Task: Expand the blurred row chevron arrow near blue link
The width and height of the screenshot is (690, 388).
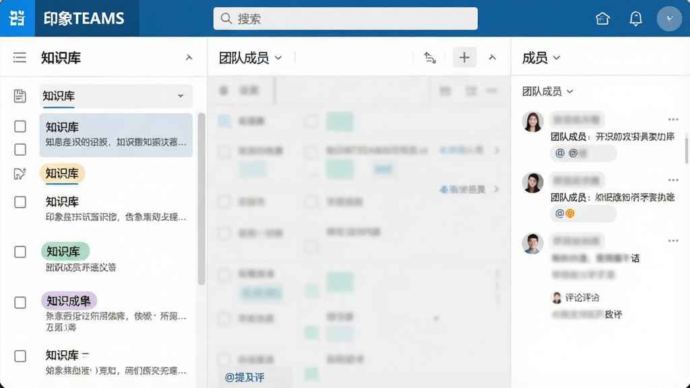Action: point(497,150)
